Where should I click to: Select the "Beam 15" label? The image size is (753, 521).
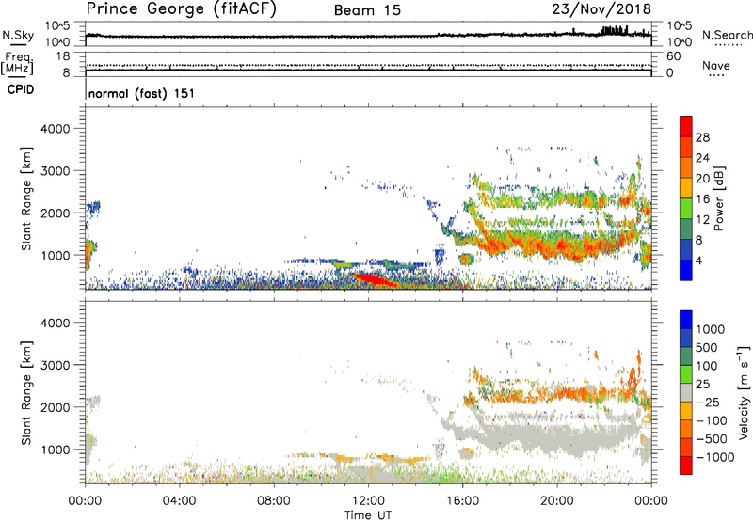367,10
